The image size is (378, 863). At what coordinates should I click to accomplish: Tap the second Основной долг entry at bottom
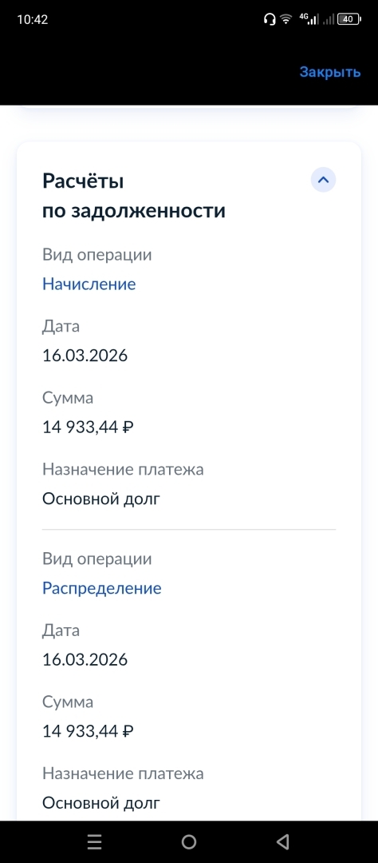click(x=101, y=803)
